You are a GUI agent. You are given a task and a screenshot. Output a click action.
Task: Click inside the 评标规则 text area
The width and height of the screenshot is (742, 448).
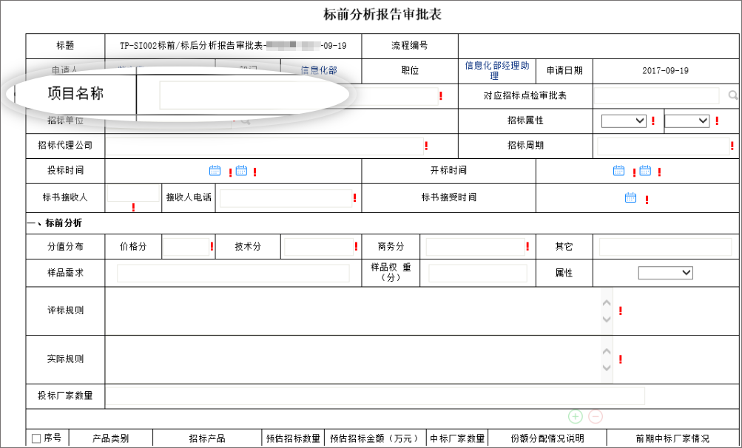(353, 310)
